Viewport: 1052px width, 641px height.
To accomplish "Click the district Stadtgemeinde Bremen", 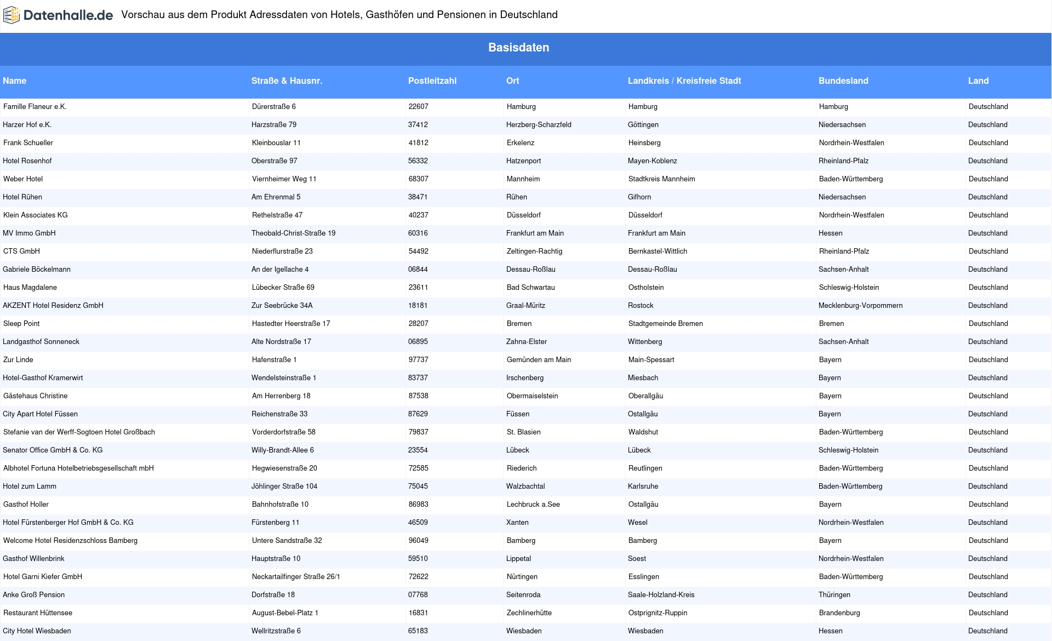I will 666,324.
